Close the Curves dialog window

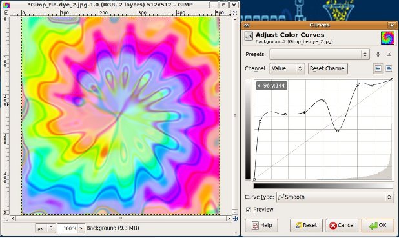[x=392, y=25]
